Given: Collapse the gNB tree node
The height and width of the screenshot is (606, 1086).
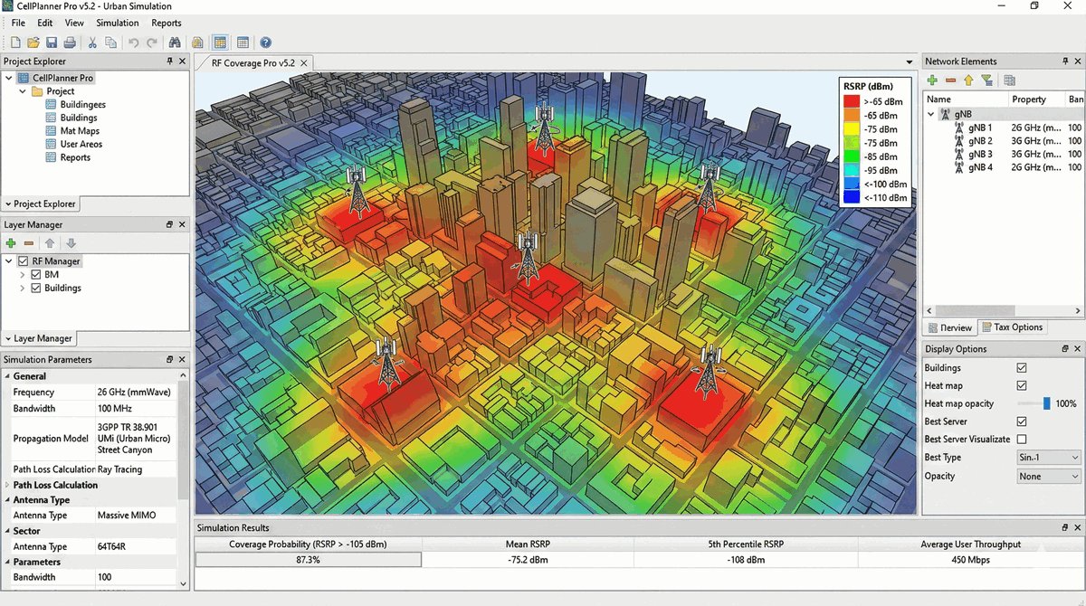Looking at the screenshot, I should tap(930, 115).
